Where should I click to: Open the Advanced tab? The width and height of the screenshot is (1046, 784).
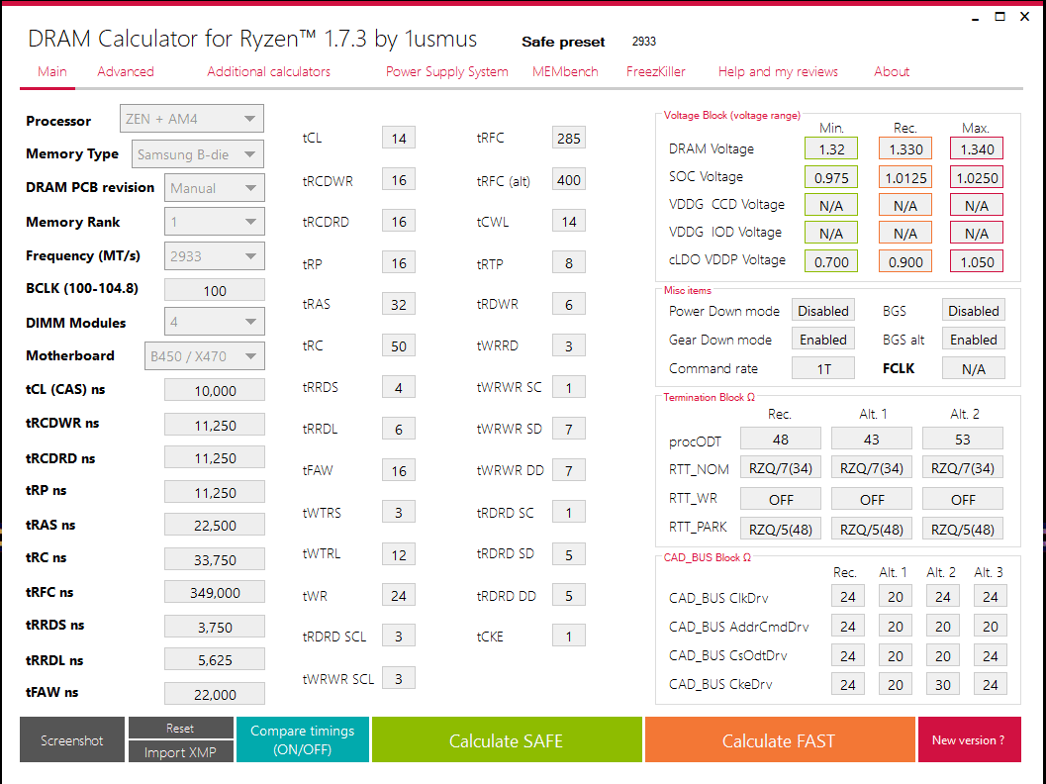click(x=126, y=71)
